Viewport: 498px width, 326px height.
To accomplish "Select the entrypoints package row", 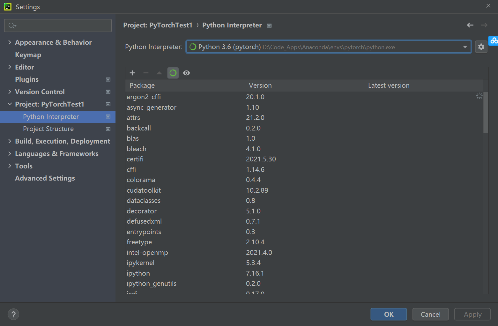I will 304,232.
